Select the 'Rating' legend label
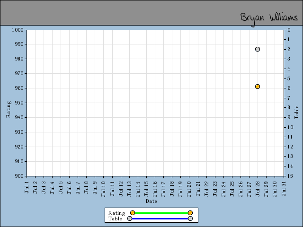The width and height of the screenshot is (303, 227). pyautogui.click(x=117, y=213)
